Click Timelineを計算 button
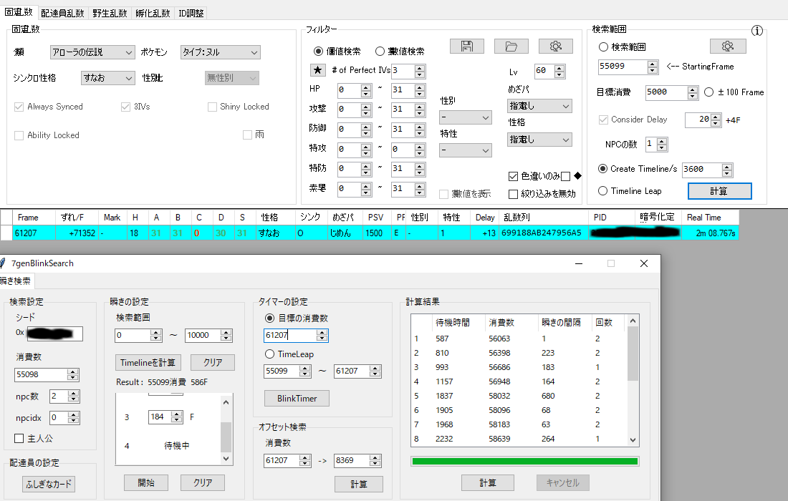 pos(148,362)
